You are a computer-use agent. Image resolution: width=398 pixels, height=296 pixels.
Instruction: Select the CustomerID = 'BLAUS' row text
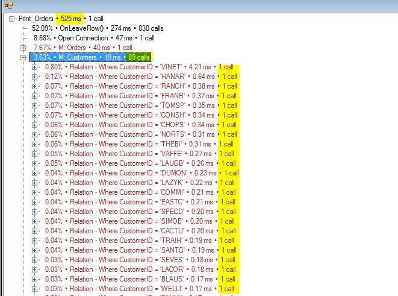tap(140, 280)
